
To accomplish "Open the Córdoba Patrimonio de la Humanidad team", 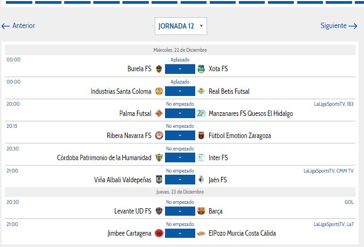I will [104, 158].
